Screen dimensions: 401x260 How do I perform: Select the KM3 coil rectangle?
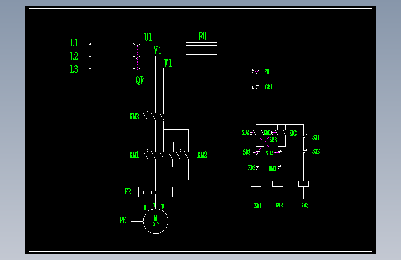click(x=303, y=184)
